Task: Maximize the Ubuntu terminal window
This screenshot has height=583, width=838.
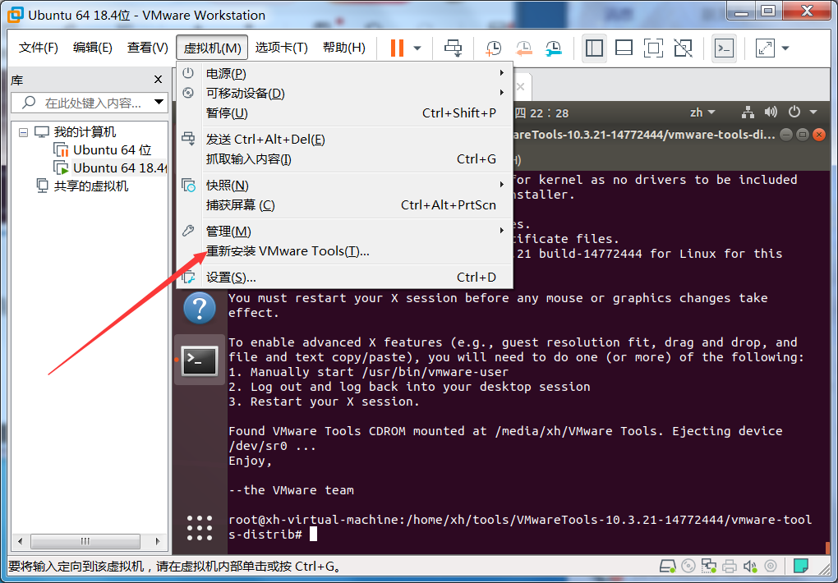Action: pos(802,135)
